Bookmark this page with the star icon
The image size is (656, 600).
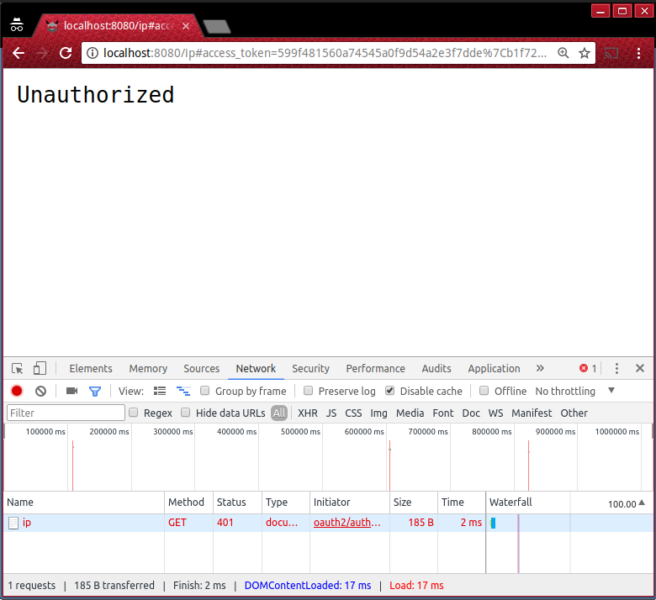click(585, 53)
